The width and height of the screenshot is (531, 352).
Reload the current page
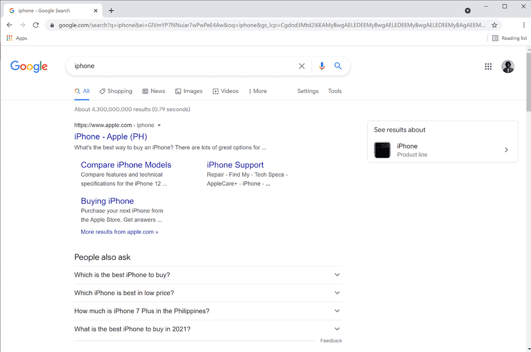click(x=36, y=25)
